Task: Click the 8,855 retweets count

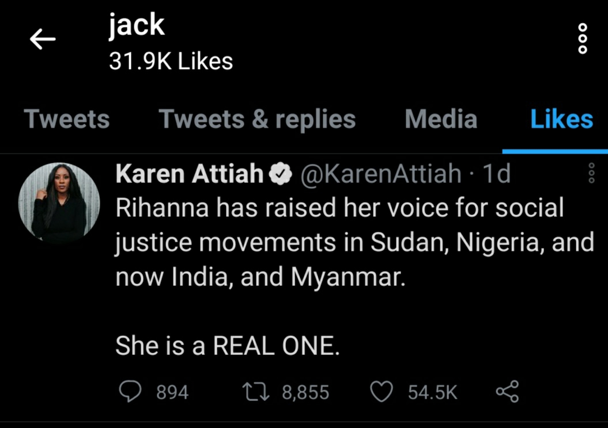Action: pyautogui.click(x=305, y=392)
